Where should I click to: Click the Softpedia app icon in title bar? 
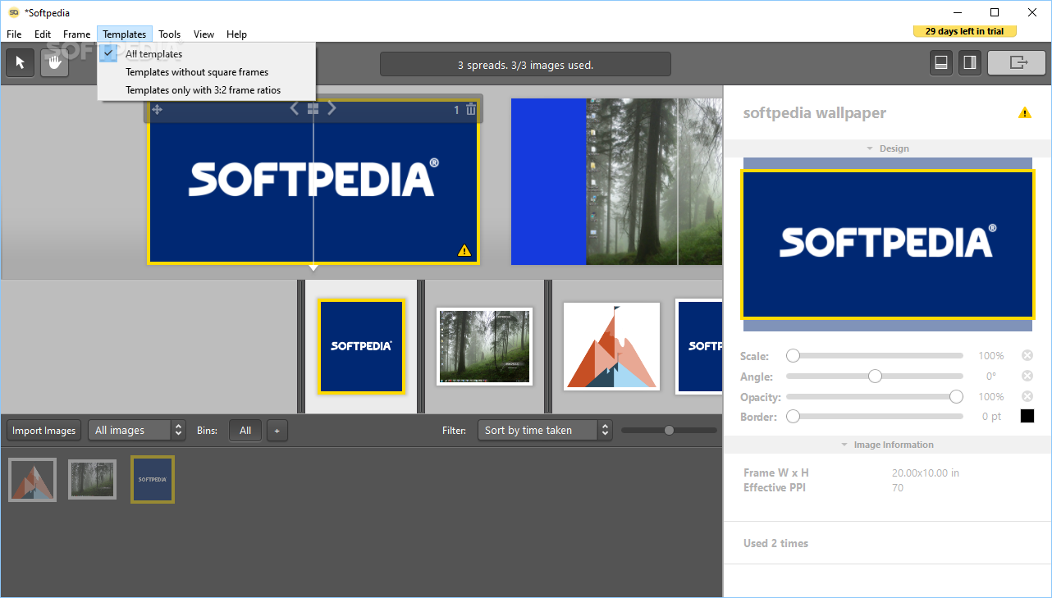click(14, 12)
